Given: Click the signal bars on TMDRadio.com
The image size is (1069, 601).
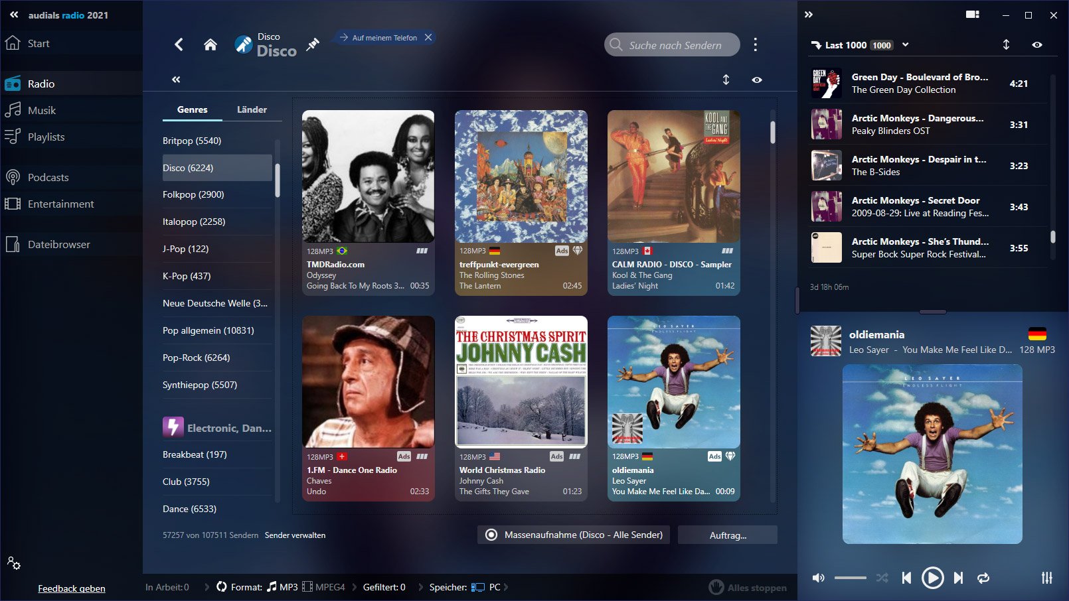Looking at the screenshot, I should [x=422, y=251].
